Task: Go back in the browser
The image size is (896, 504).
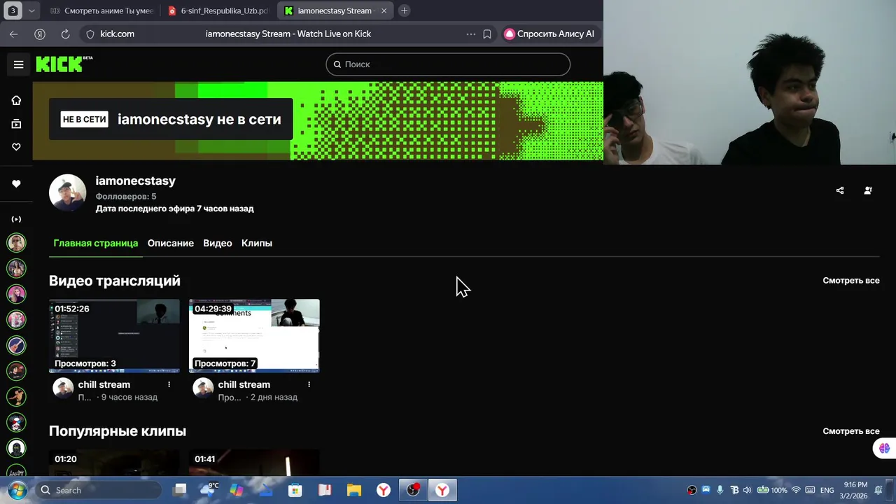Action: point(14,34)
